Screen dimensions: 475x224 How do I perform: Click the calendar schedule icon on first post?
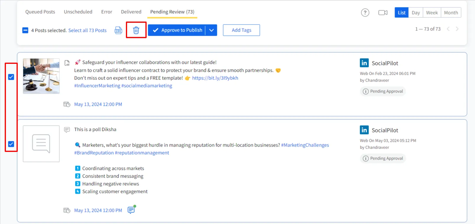click(67, 104)
